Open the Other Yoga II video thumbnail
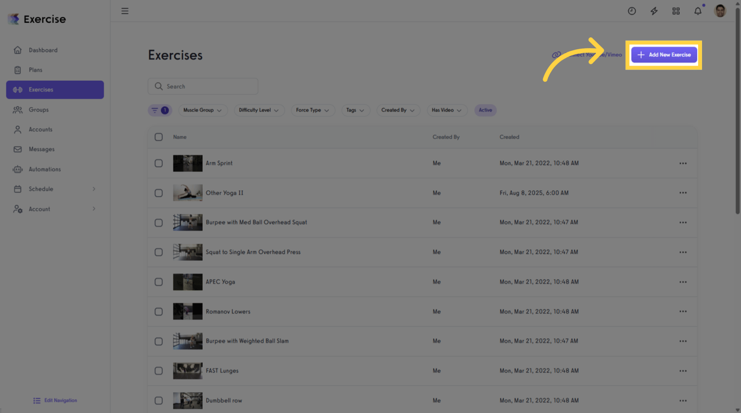Screen dimensions: 741x413 coord(188,193)
